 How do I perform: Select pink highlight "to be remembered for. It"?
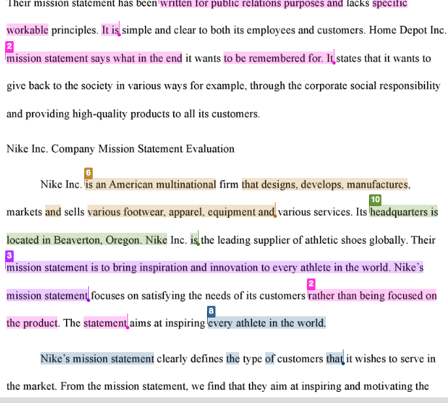pos(279,58)
